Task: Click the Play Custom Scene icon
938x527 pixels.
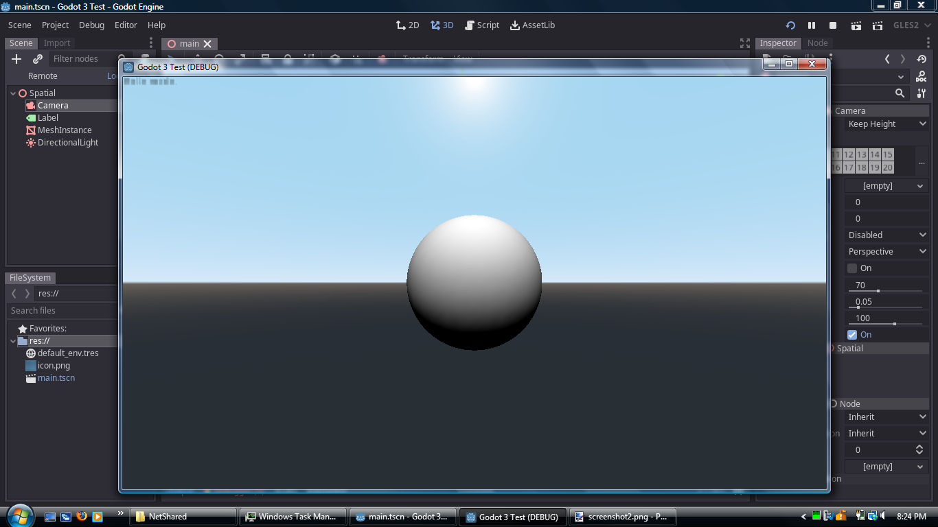Action: (x=877, y=25)
